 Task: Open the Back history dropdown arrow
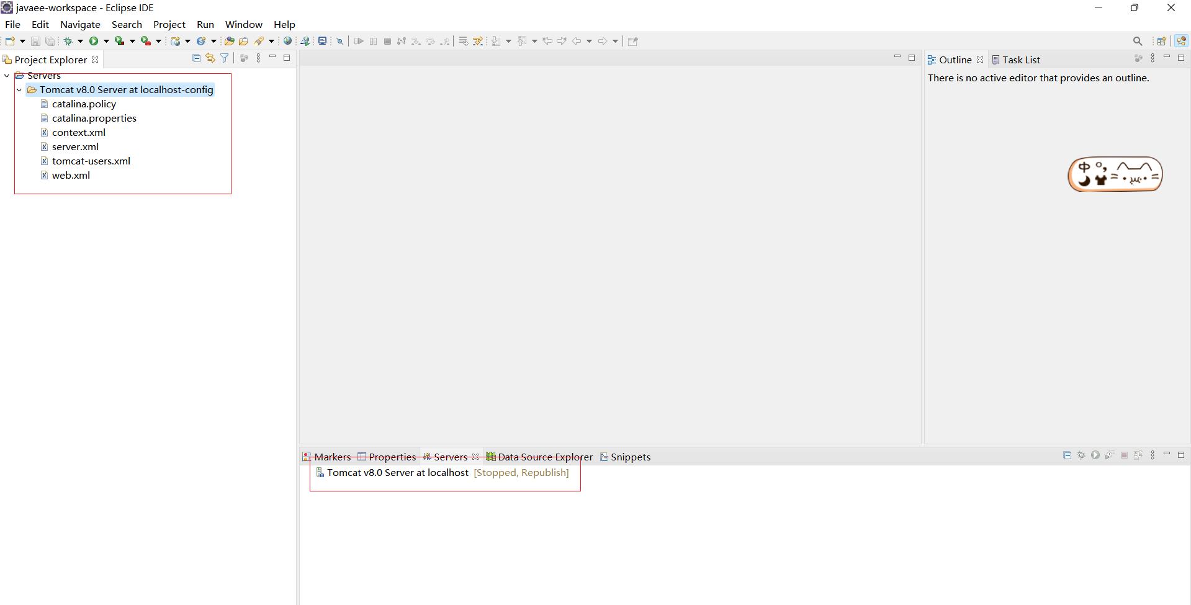pyautogui.click(x=589, y=41)
